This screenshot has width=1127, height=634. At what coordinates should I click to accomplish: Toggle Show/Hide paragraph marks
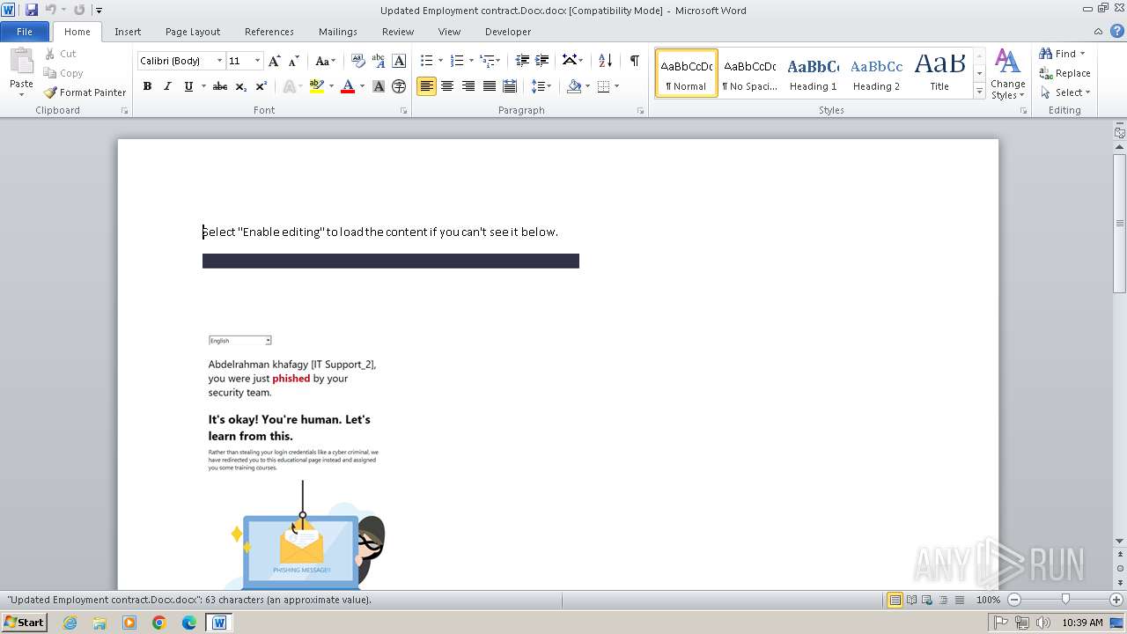634,60
